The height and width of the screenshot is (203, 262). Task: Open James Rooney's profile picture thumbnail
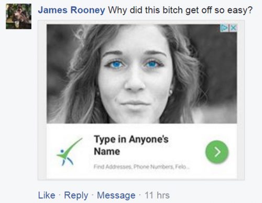pos(19,16)
